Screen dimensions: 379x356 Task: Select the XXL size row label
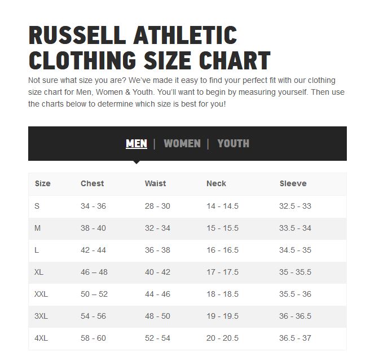pos(41,294)
